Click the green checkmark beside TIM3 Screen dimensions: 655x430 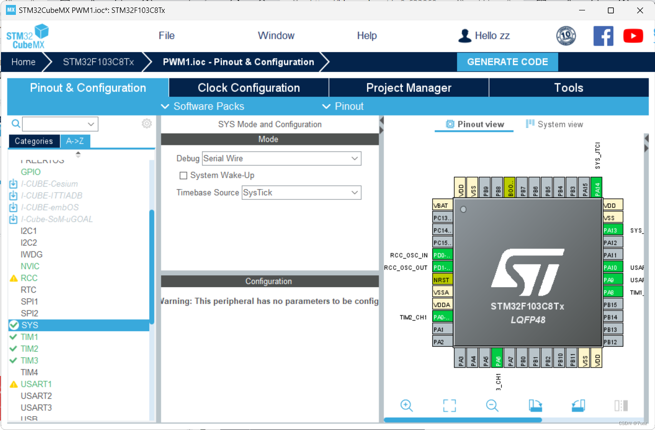tap(13, 361)
